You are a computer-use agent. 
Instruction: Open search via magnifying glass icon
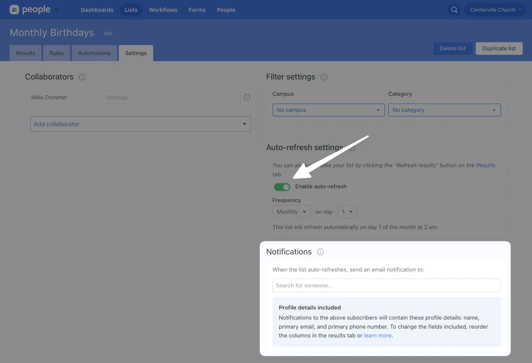point(454,10)
